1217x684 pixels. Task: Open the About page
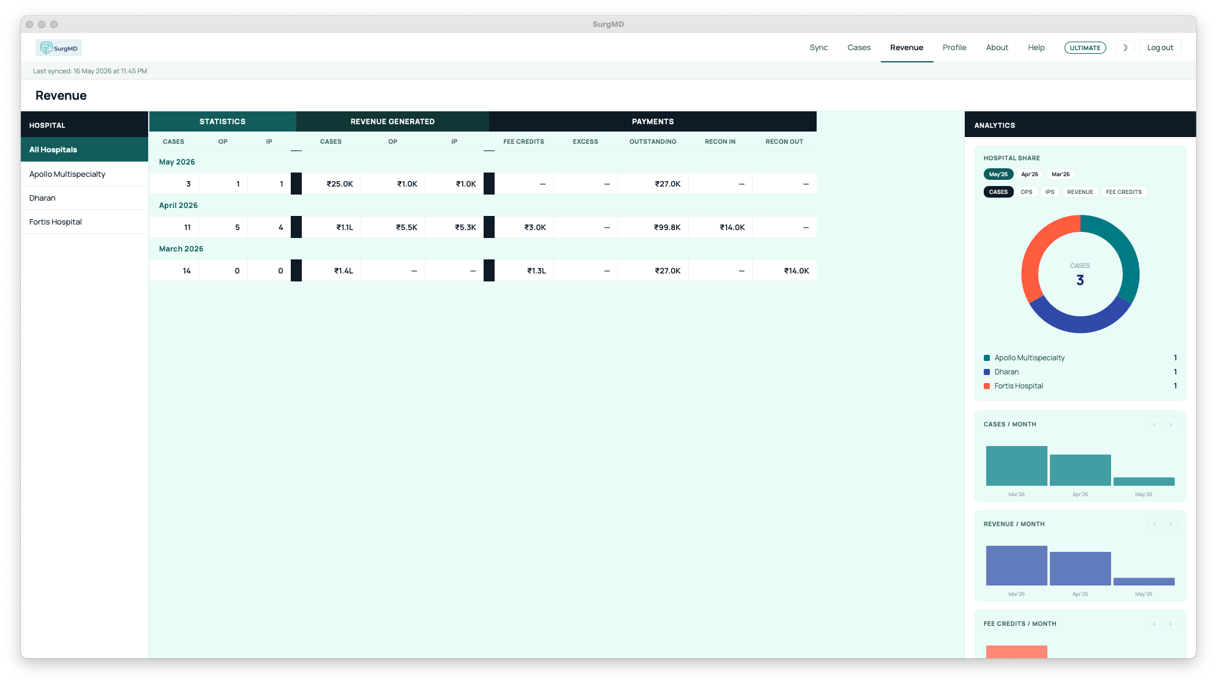point(997,48)
